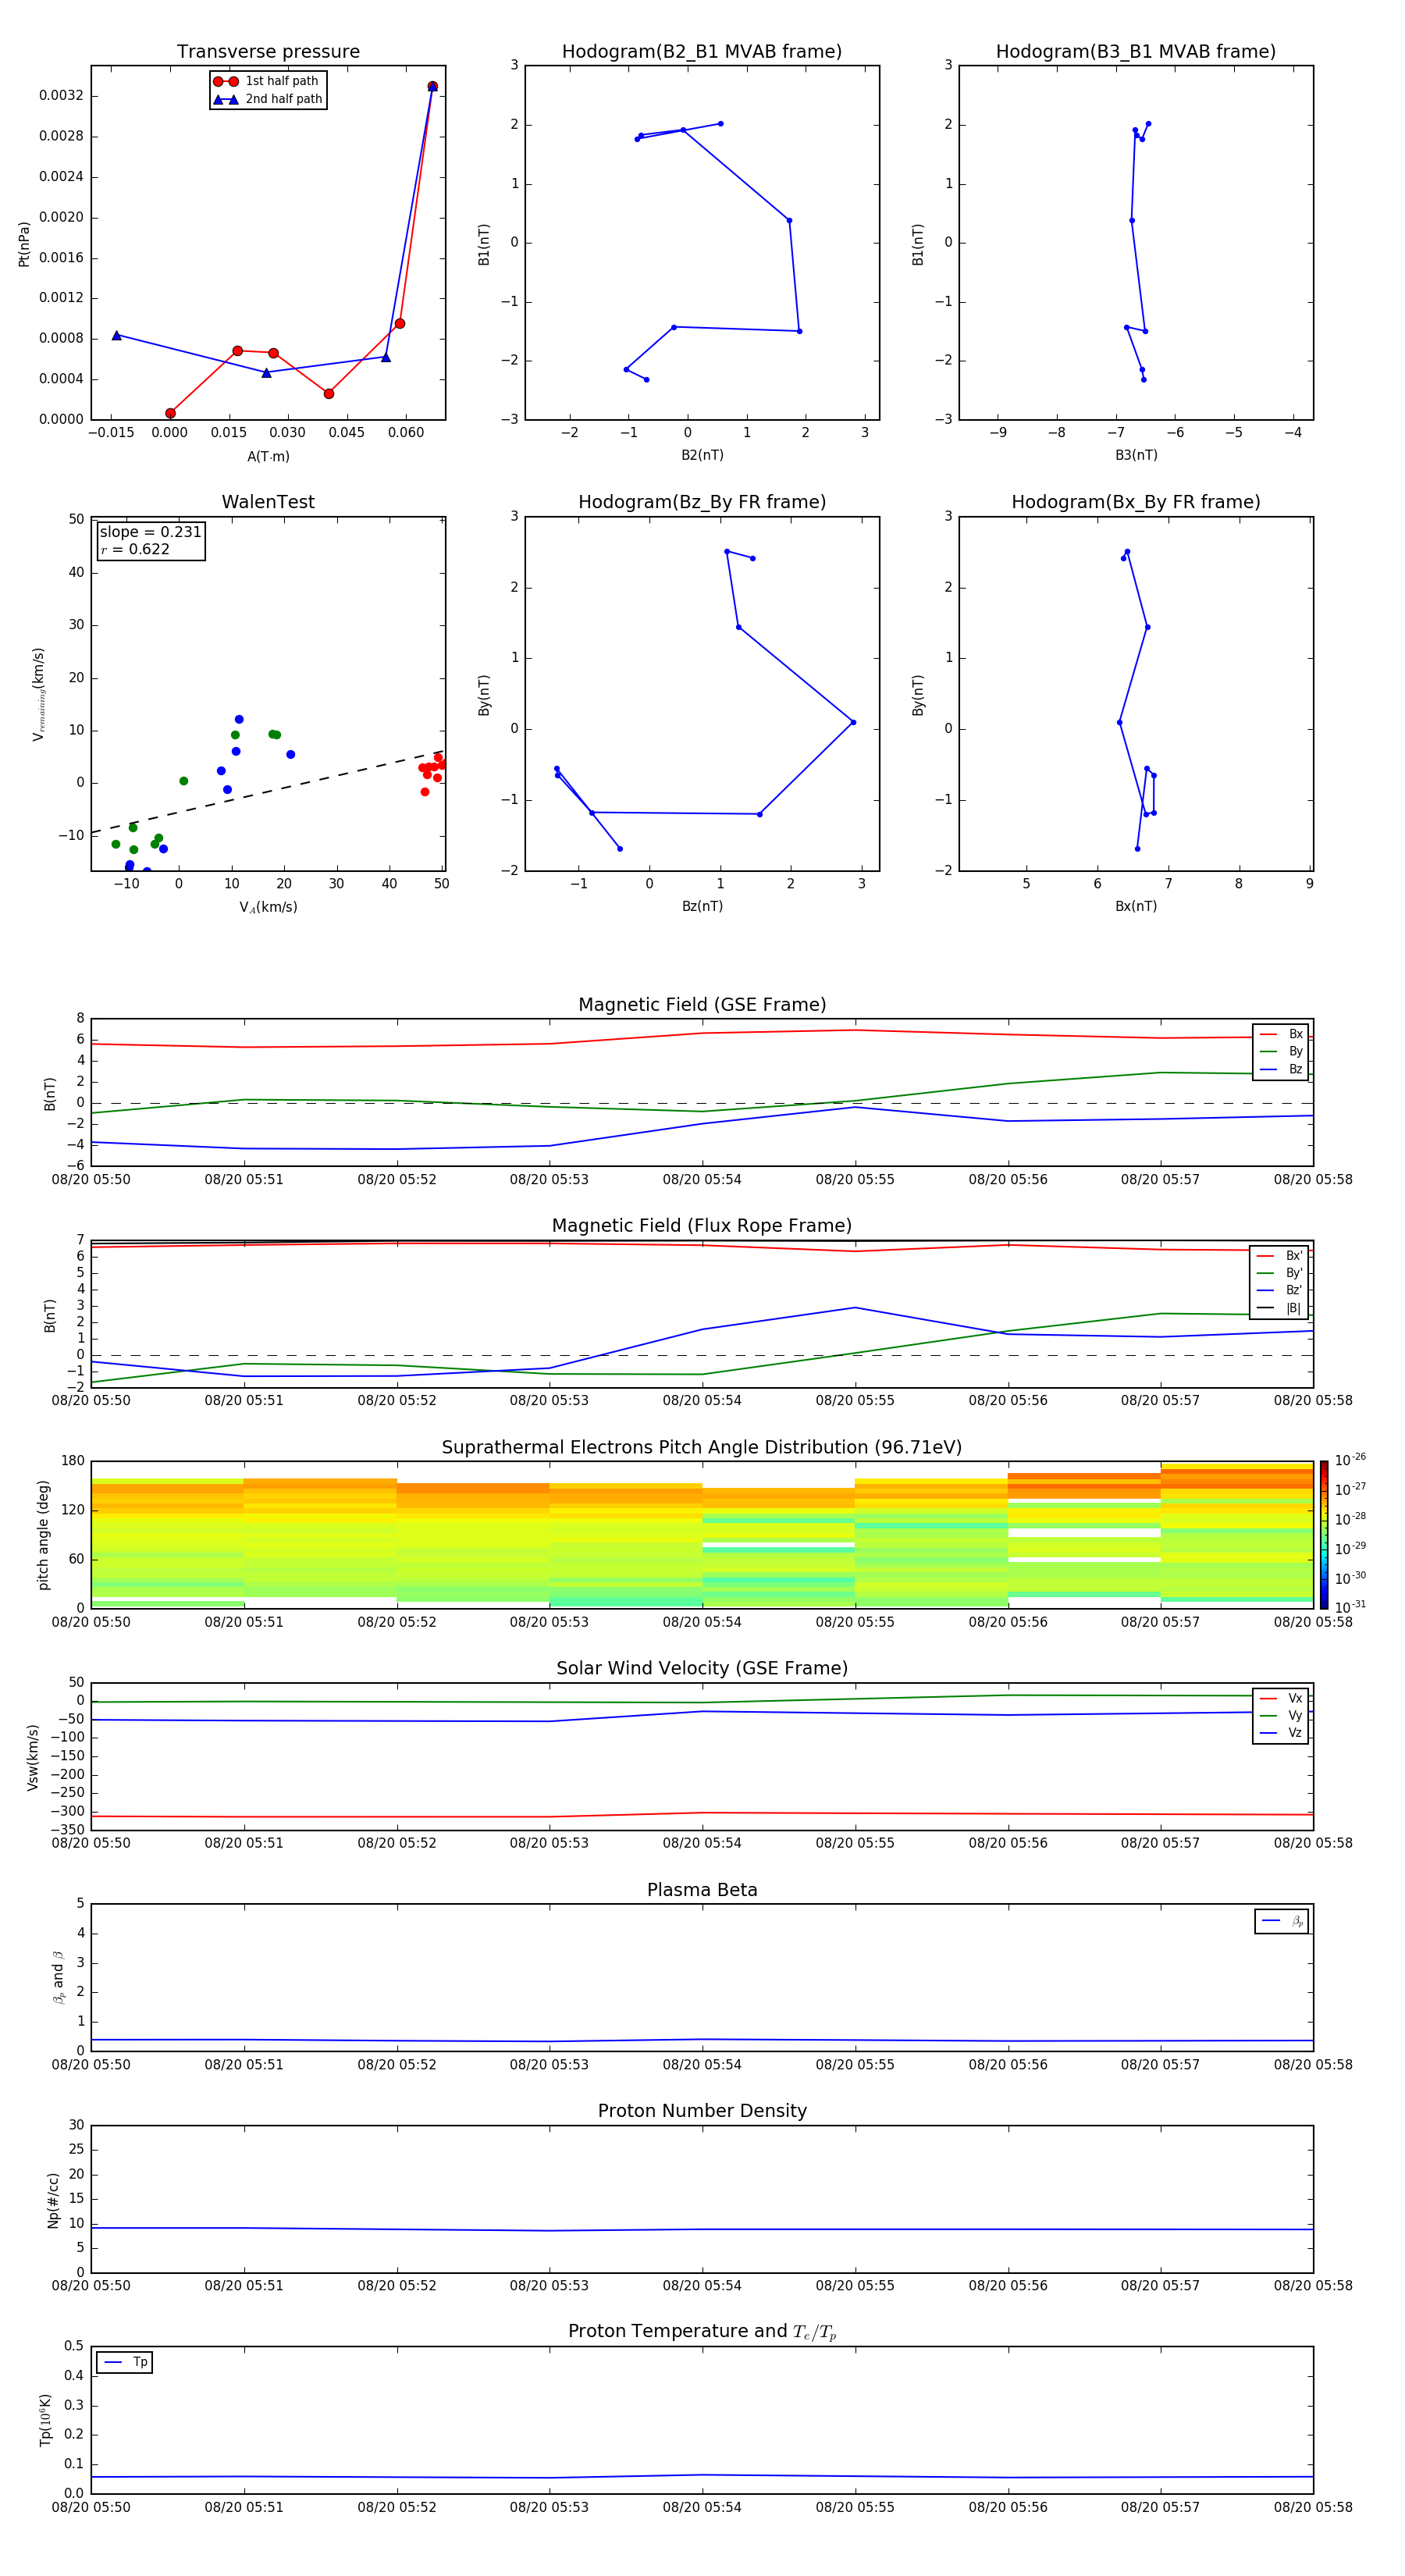Select the βp legend entry in Plasma Beta
1405x2576 pixels.
(x=1282, y=1921)
